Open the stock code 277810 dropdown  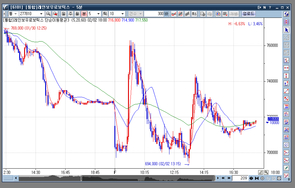click(41, 14)
